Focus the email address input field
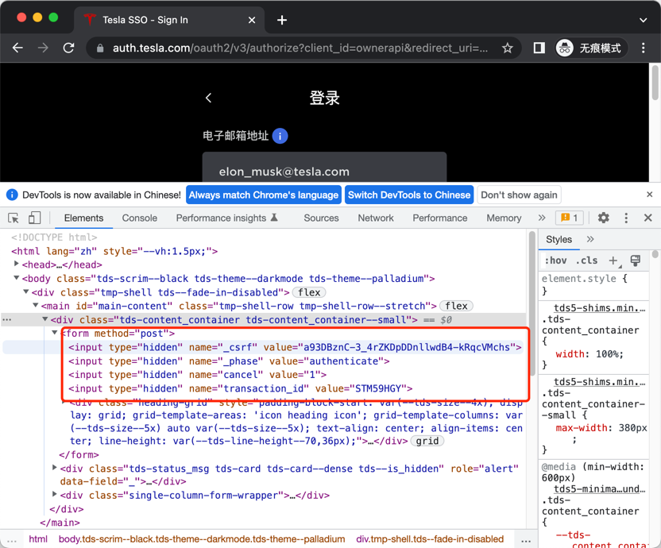 (324, 168)
